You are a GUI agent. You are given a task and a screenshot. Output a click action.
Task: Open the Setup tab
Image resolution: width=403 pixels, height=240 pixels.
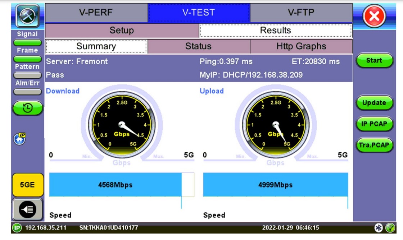pos(122,31)
